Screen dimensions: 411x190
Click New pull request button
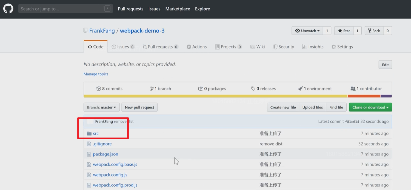tap(139, 107)
